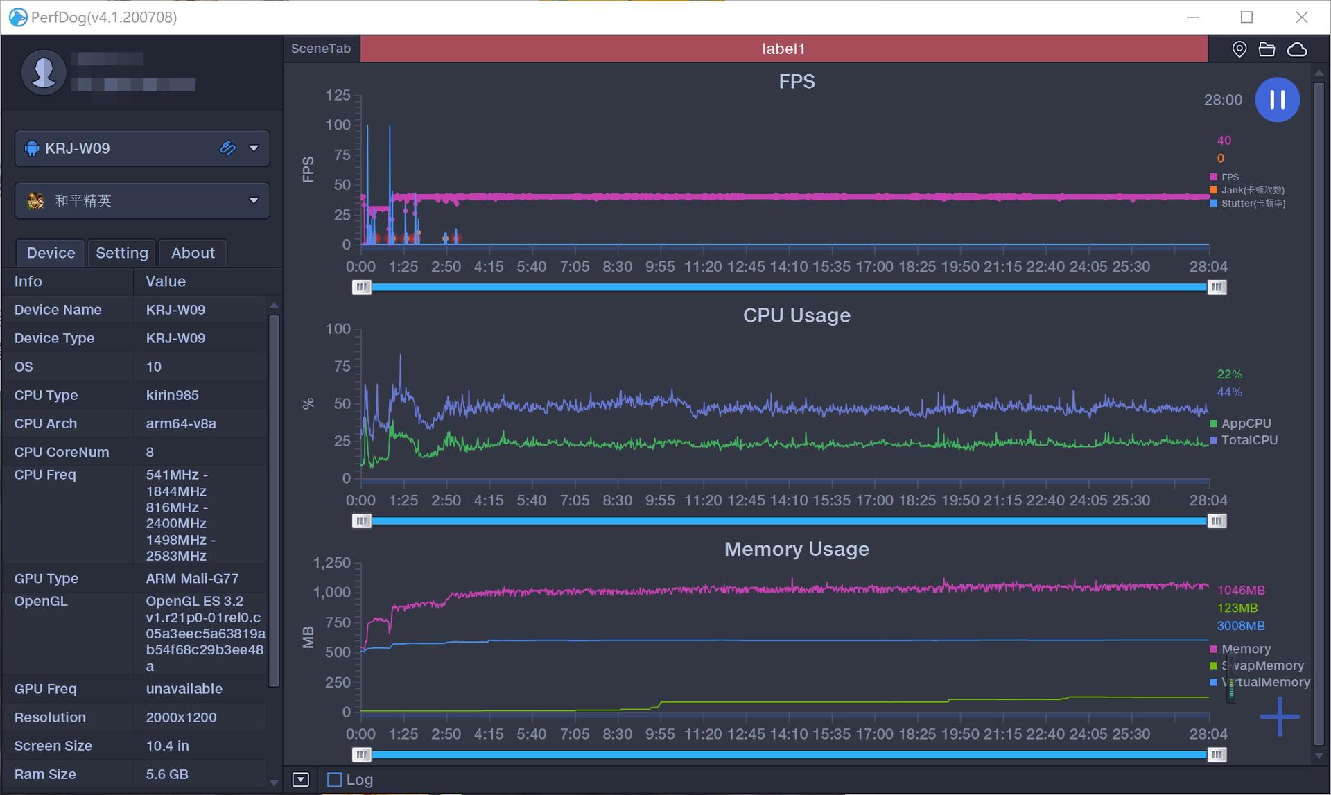Click the location pin marker icon
Screen dimensions: 1331x795
coord(1239,49)
